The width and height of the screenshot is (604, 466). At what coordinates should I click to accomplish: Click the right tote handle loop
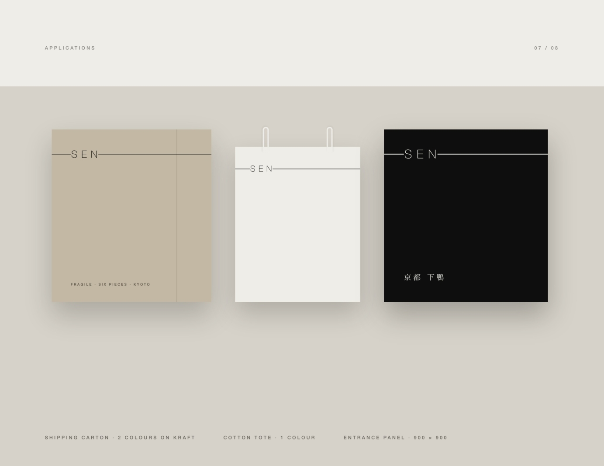[x=330, y=139]
